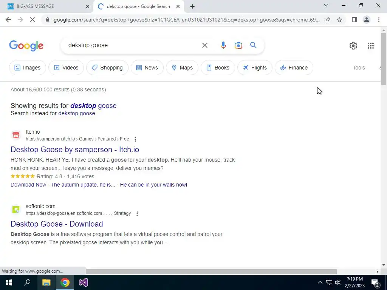
Task: Share this page via share icon
Action: pos(327,20)
